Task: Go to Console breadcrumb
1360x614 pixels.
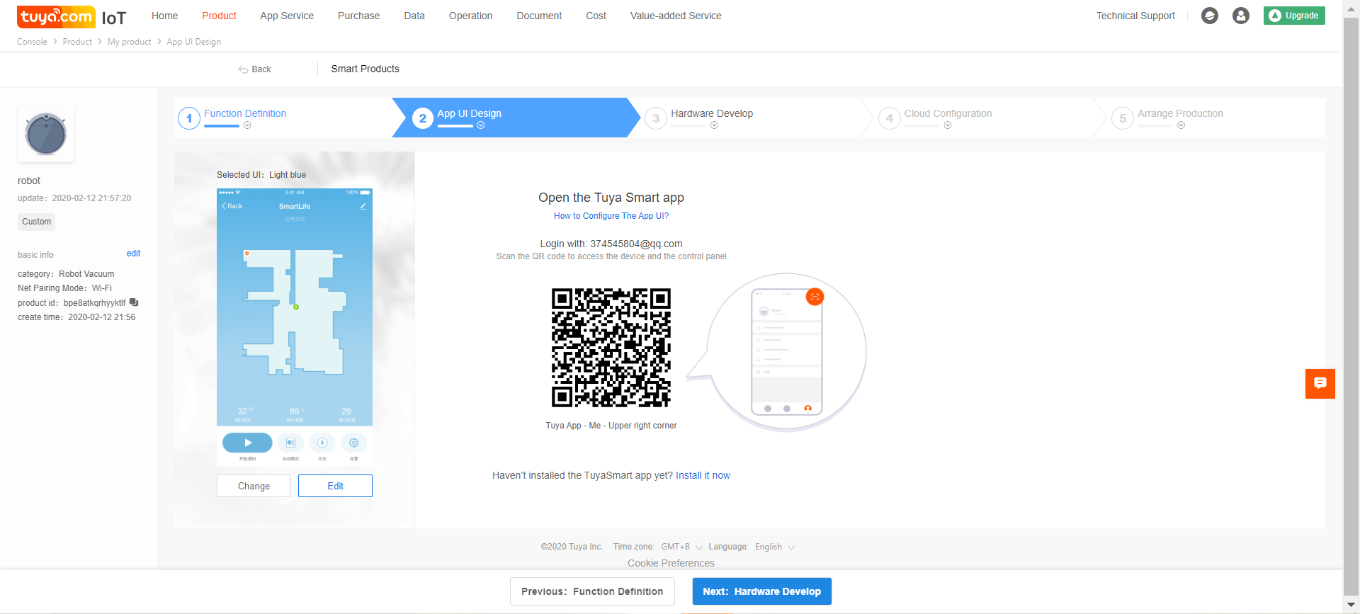Action: click(x=32, y=42)
